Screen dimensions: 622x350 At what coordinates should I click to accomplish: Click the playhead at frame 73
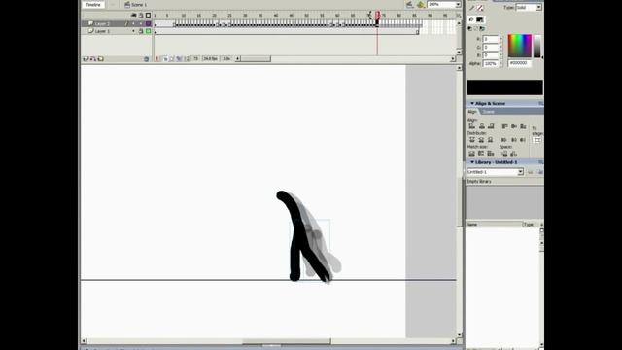tap(377, 16)
